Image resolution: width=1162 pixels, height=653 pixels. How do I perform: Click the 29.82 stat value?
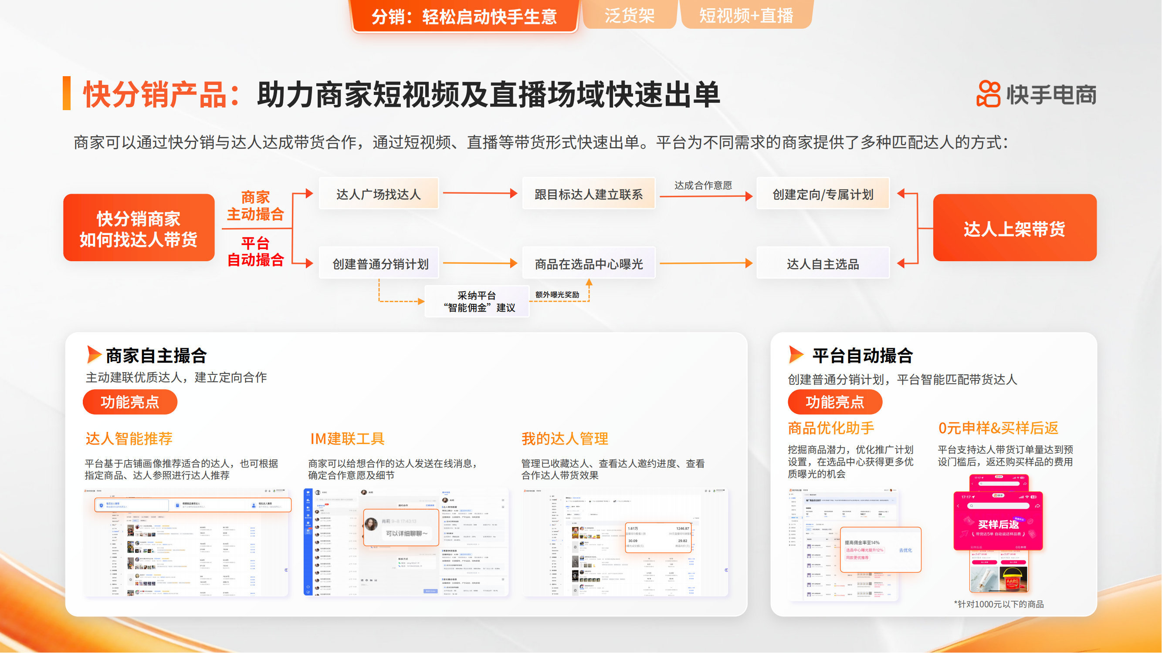[x=682, y=541]
